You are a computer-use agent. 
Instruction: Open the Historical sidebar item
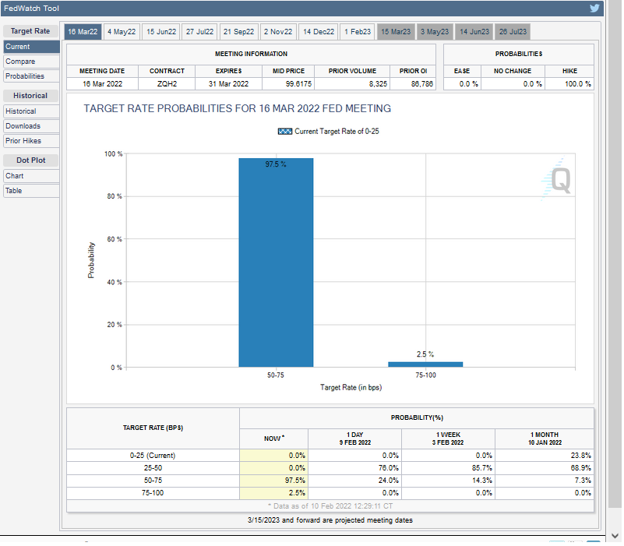coord(31,111)
